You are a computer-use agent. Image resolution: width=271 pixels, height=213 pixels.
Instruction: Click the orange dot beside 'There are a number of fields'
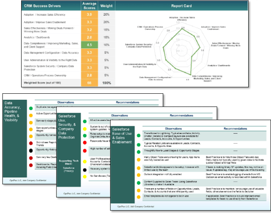click(x=139, y=190)
